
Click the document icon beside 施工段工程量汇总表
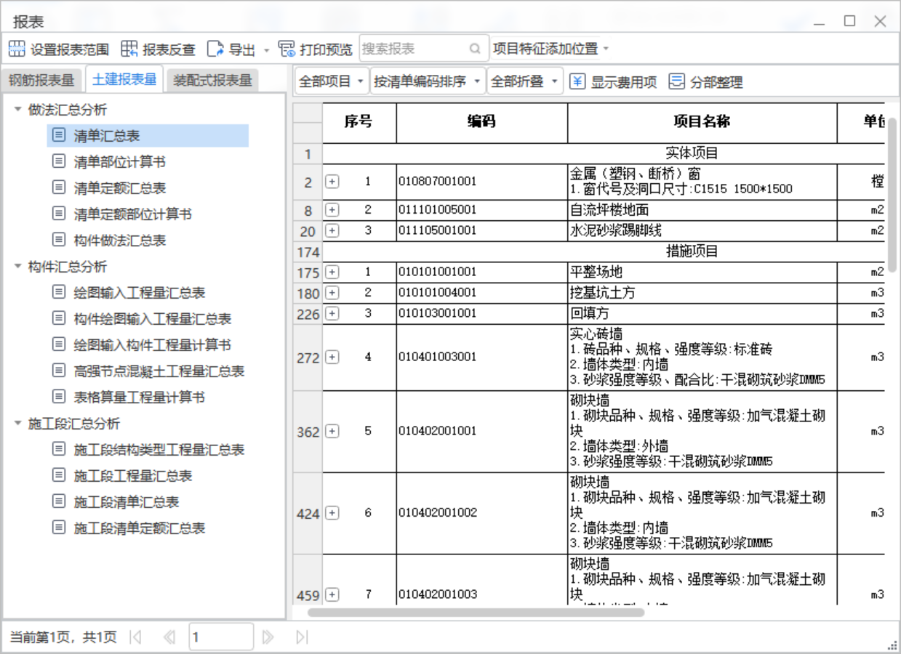coord(59,475)
